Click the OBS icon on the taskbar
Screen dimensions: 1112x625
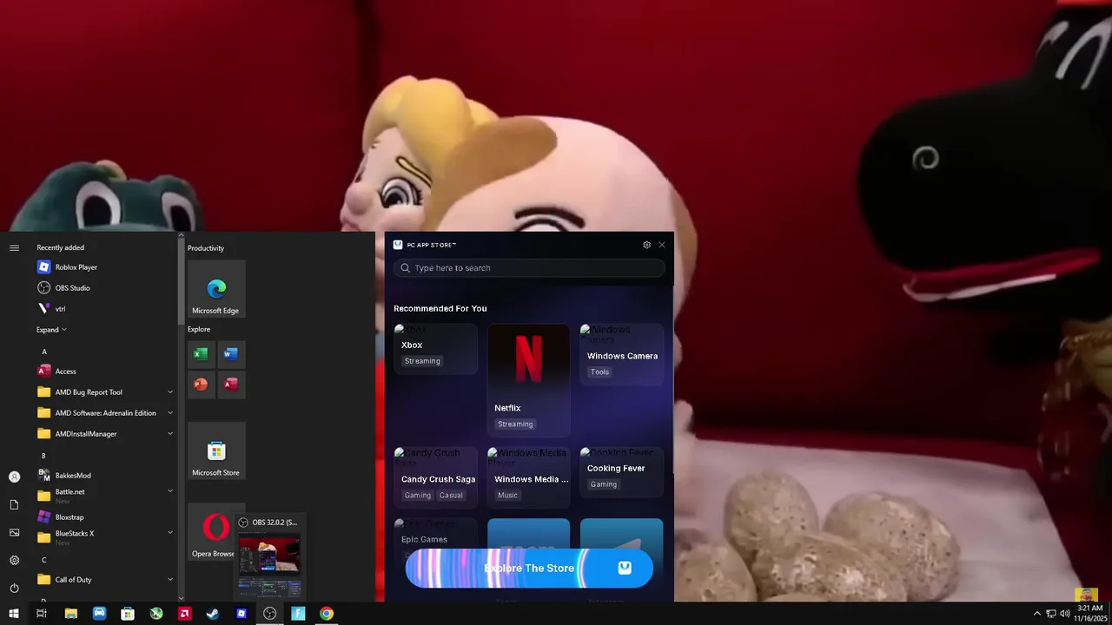click(x=270, y=614)
